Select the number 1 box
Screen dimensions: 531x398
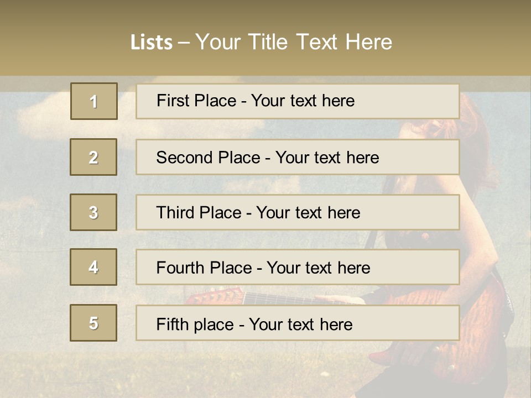coord(94,101)
